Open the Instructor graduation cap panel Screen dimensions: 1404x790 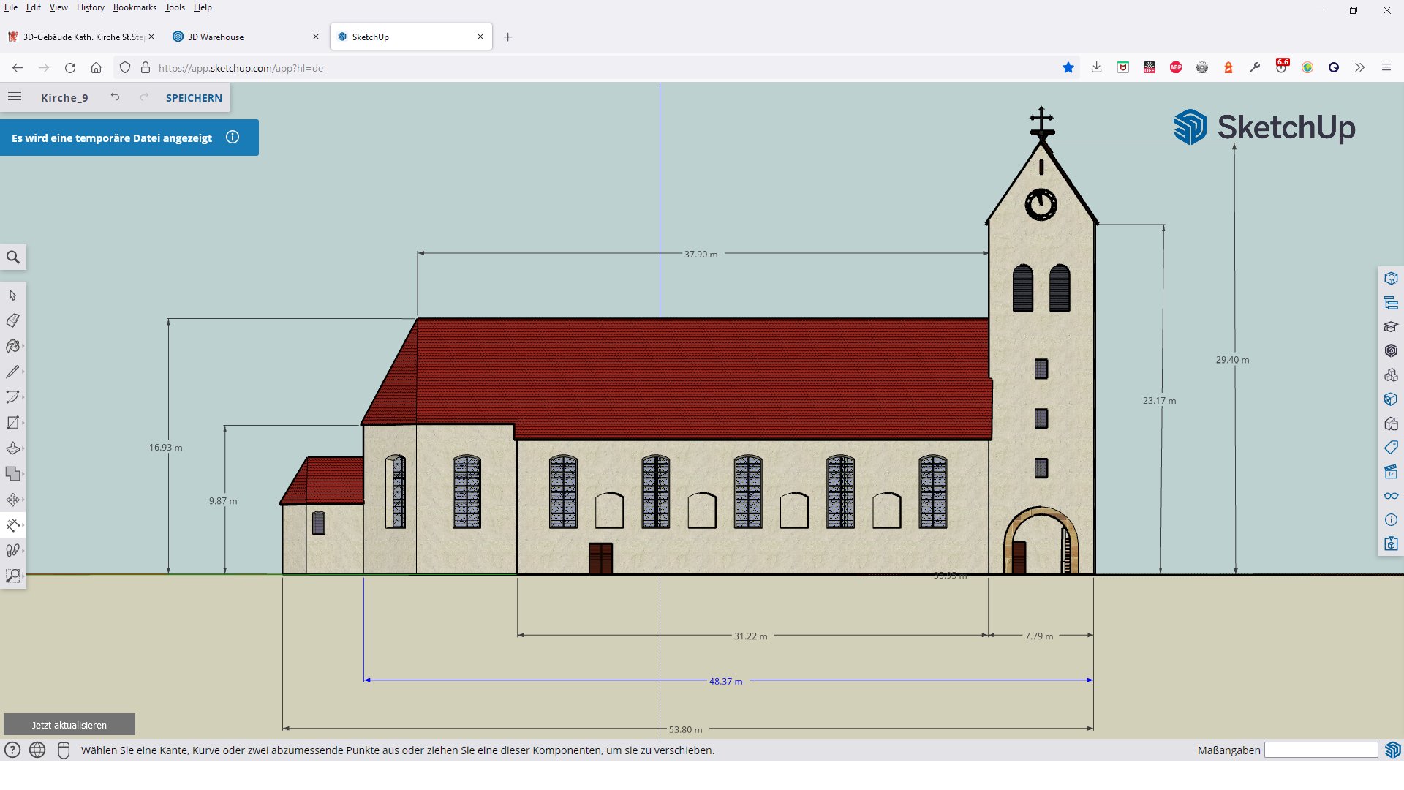[x=1391, y=326]
